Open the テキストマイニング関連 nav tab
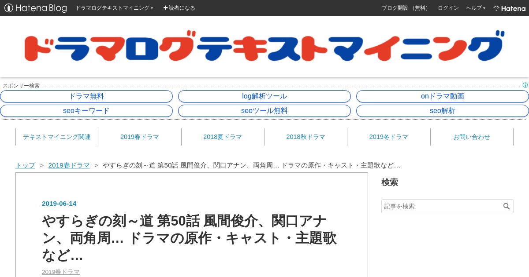Screen dimensions: 529x277 (57, 137)
